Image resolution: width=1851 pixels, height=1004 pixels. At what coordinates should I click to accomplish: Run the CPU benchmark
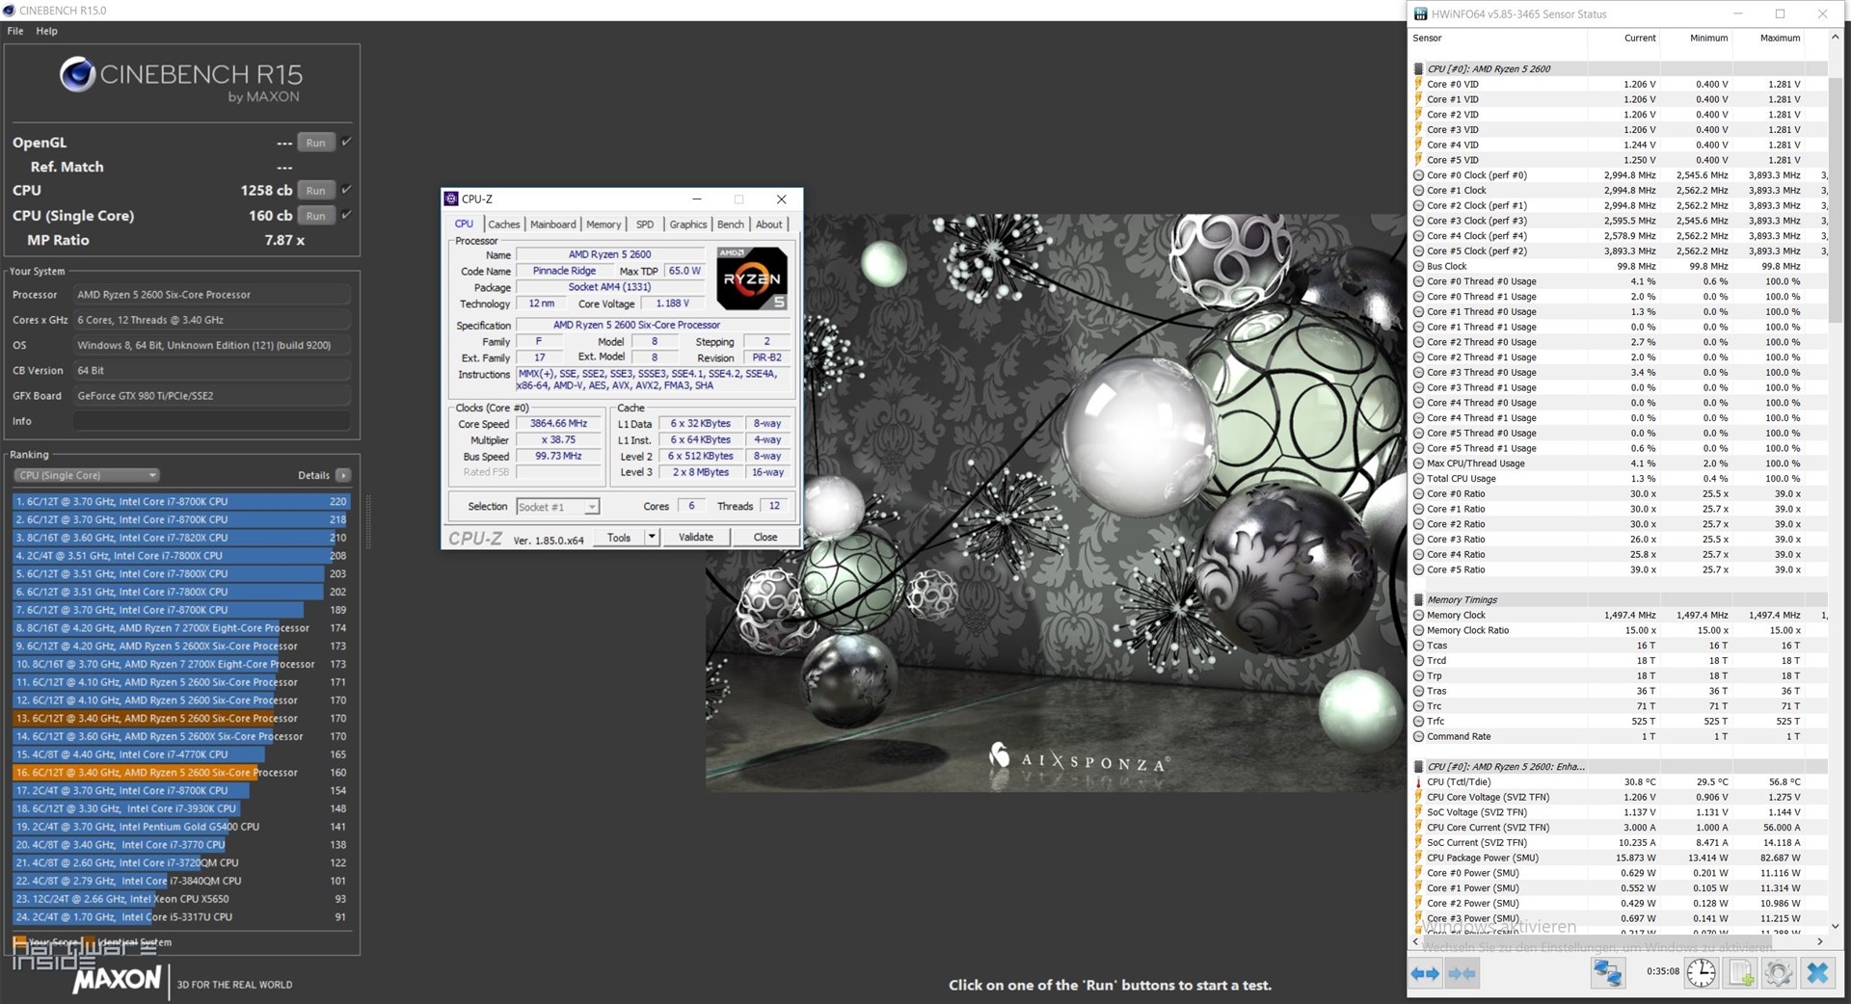tap(316, 191)
